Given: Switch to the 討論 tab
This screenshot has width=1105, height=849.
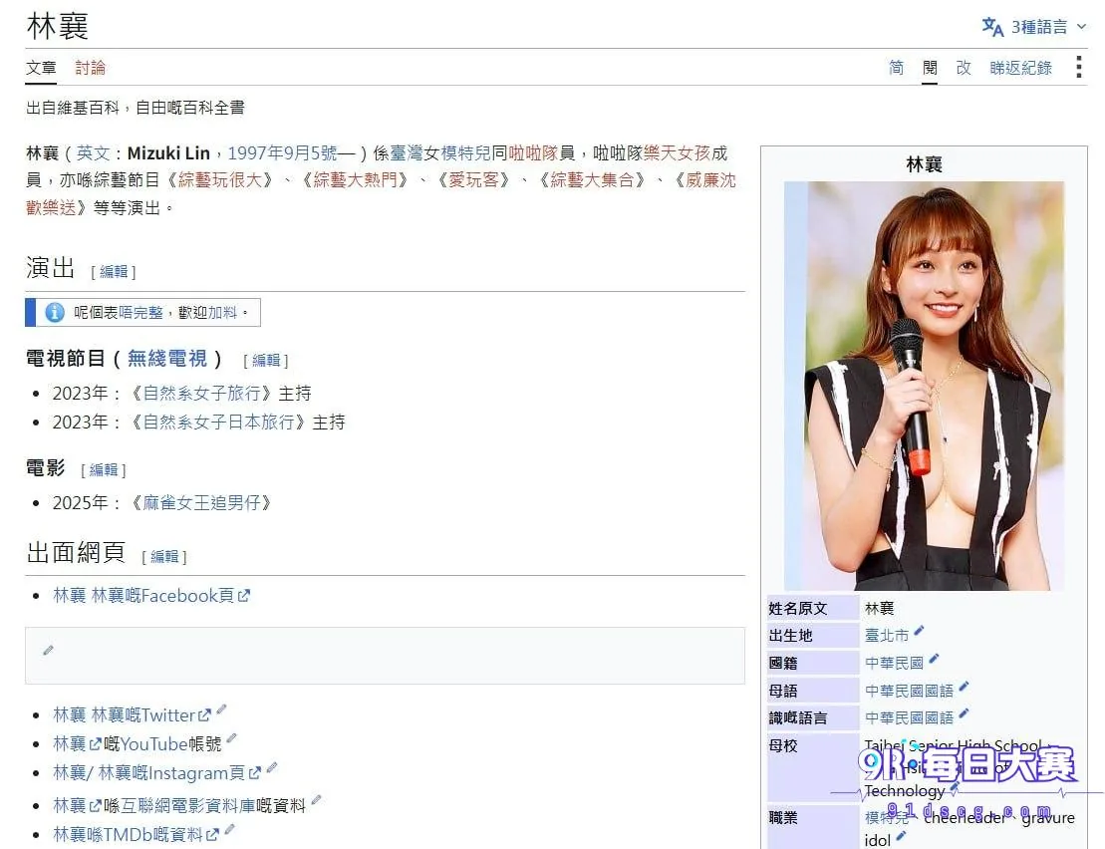Looking at the screenshot, I should [91, 68].
